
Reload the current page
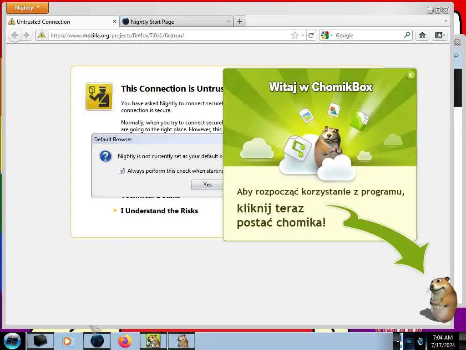click(x=311, y=36)
